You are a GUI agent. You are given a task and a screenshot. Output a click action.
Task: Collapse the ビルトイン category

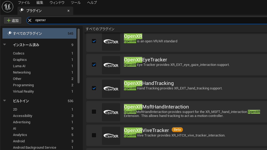click(5, 101)
